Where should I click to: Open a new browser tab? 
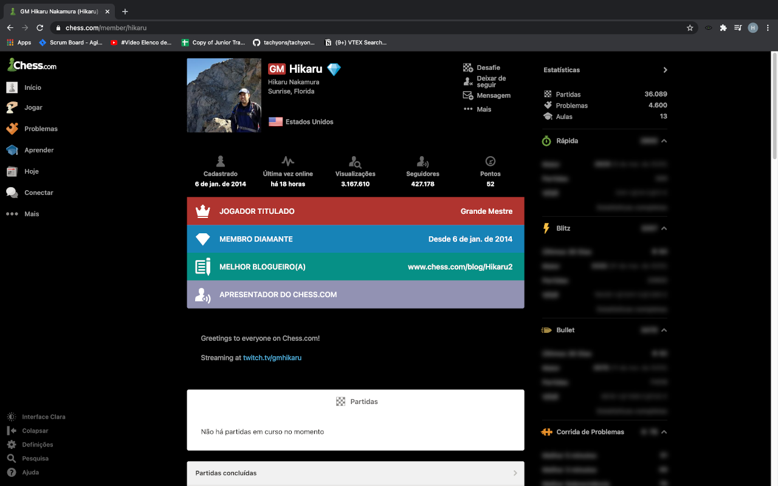click(125, 12)
